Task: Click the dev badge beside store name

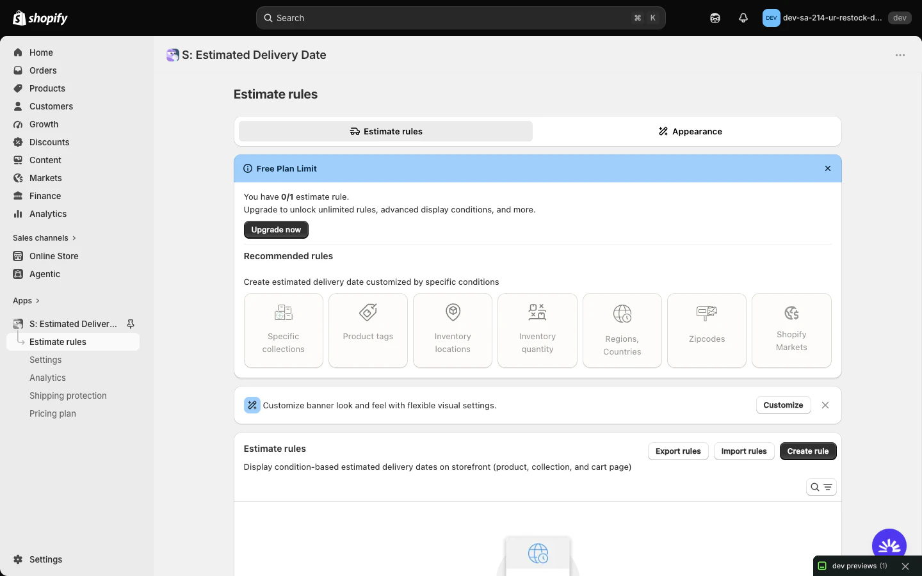Action: click(x=900, y=18)
